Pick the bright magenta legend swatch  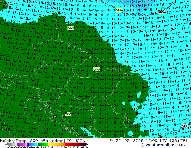click(x=24, y=144)
